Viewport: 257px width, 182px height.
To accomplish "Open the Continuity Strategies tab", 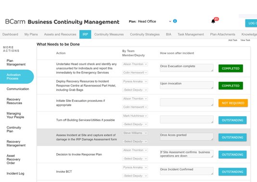I will click(145, 35).
